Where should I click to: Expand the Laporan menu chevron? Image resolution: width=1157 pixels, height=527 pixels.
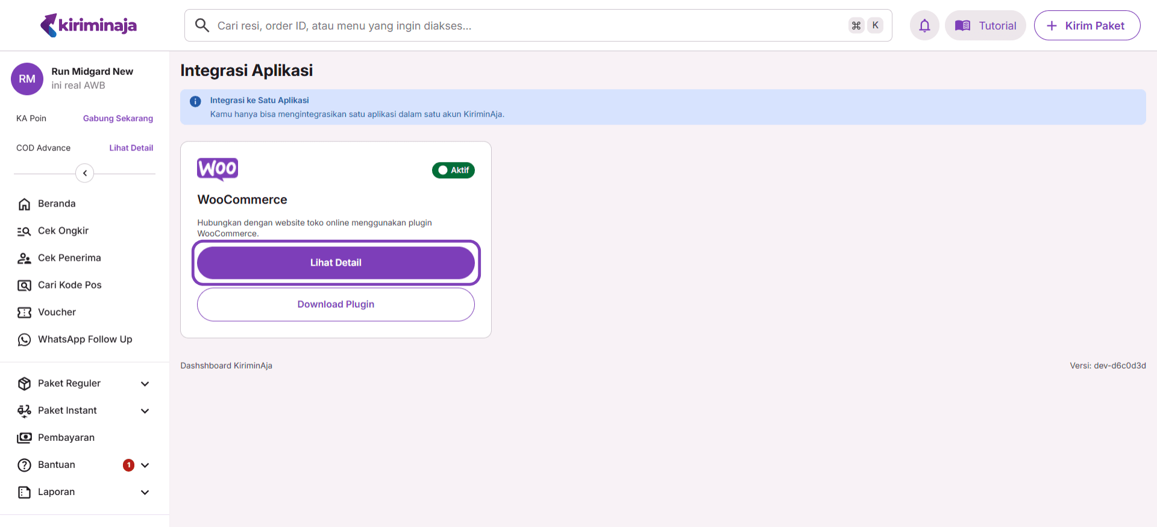point(145,492)
